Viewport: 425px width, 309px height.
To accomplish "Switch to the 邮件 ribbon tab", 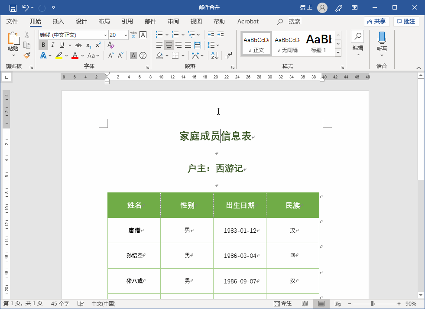I will 150,21.
